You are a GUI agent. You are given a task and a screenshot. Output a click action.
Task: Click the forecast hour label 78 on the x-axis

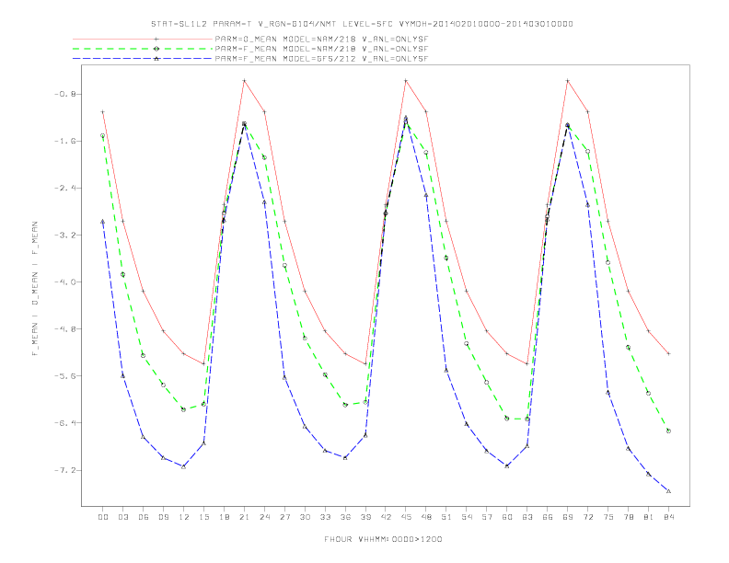coord(628,517)
